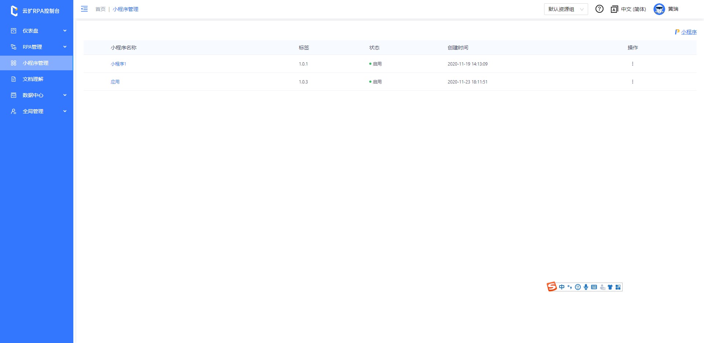Image resolution: width=704 pixels, height=343 pixels.
Task: Click the 小程序管理 breadcrumb item
Action: (x=125, y=9)
